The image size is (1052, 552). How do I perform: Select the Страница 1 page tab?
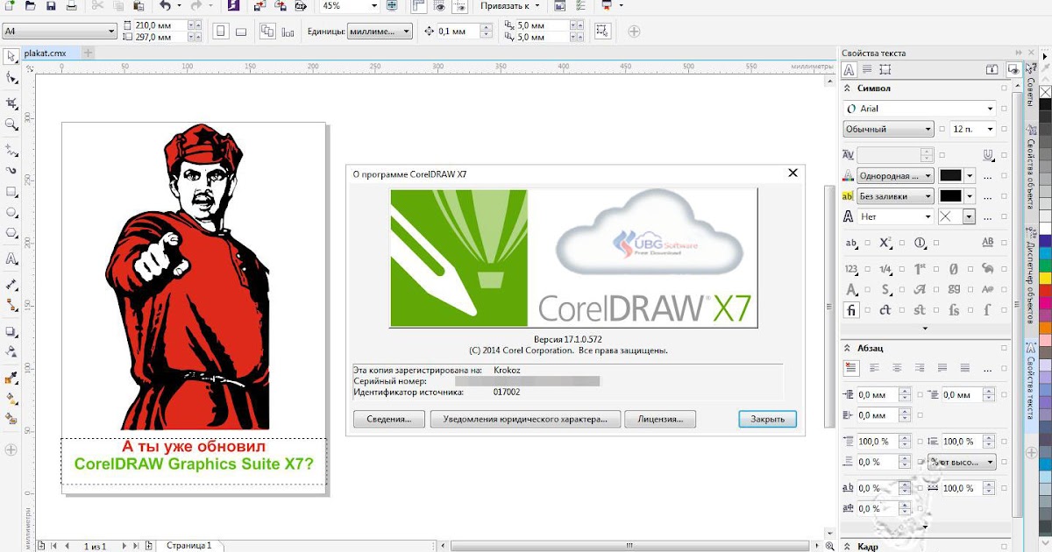188,546
